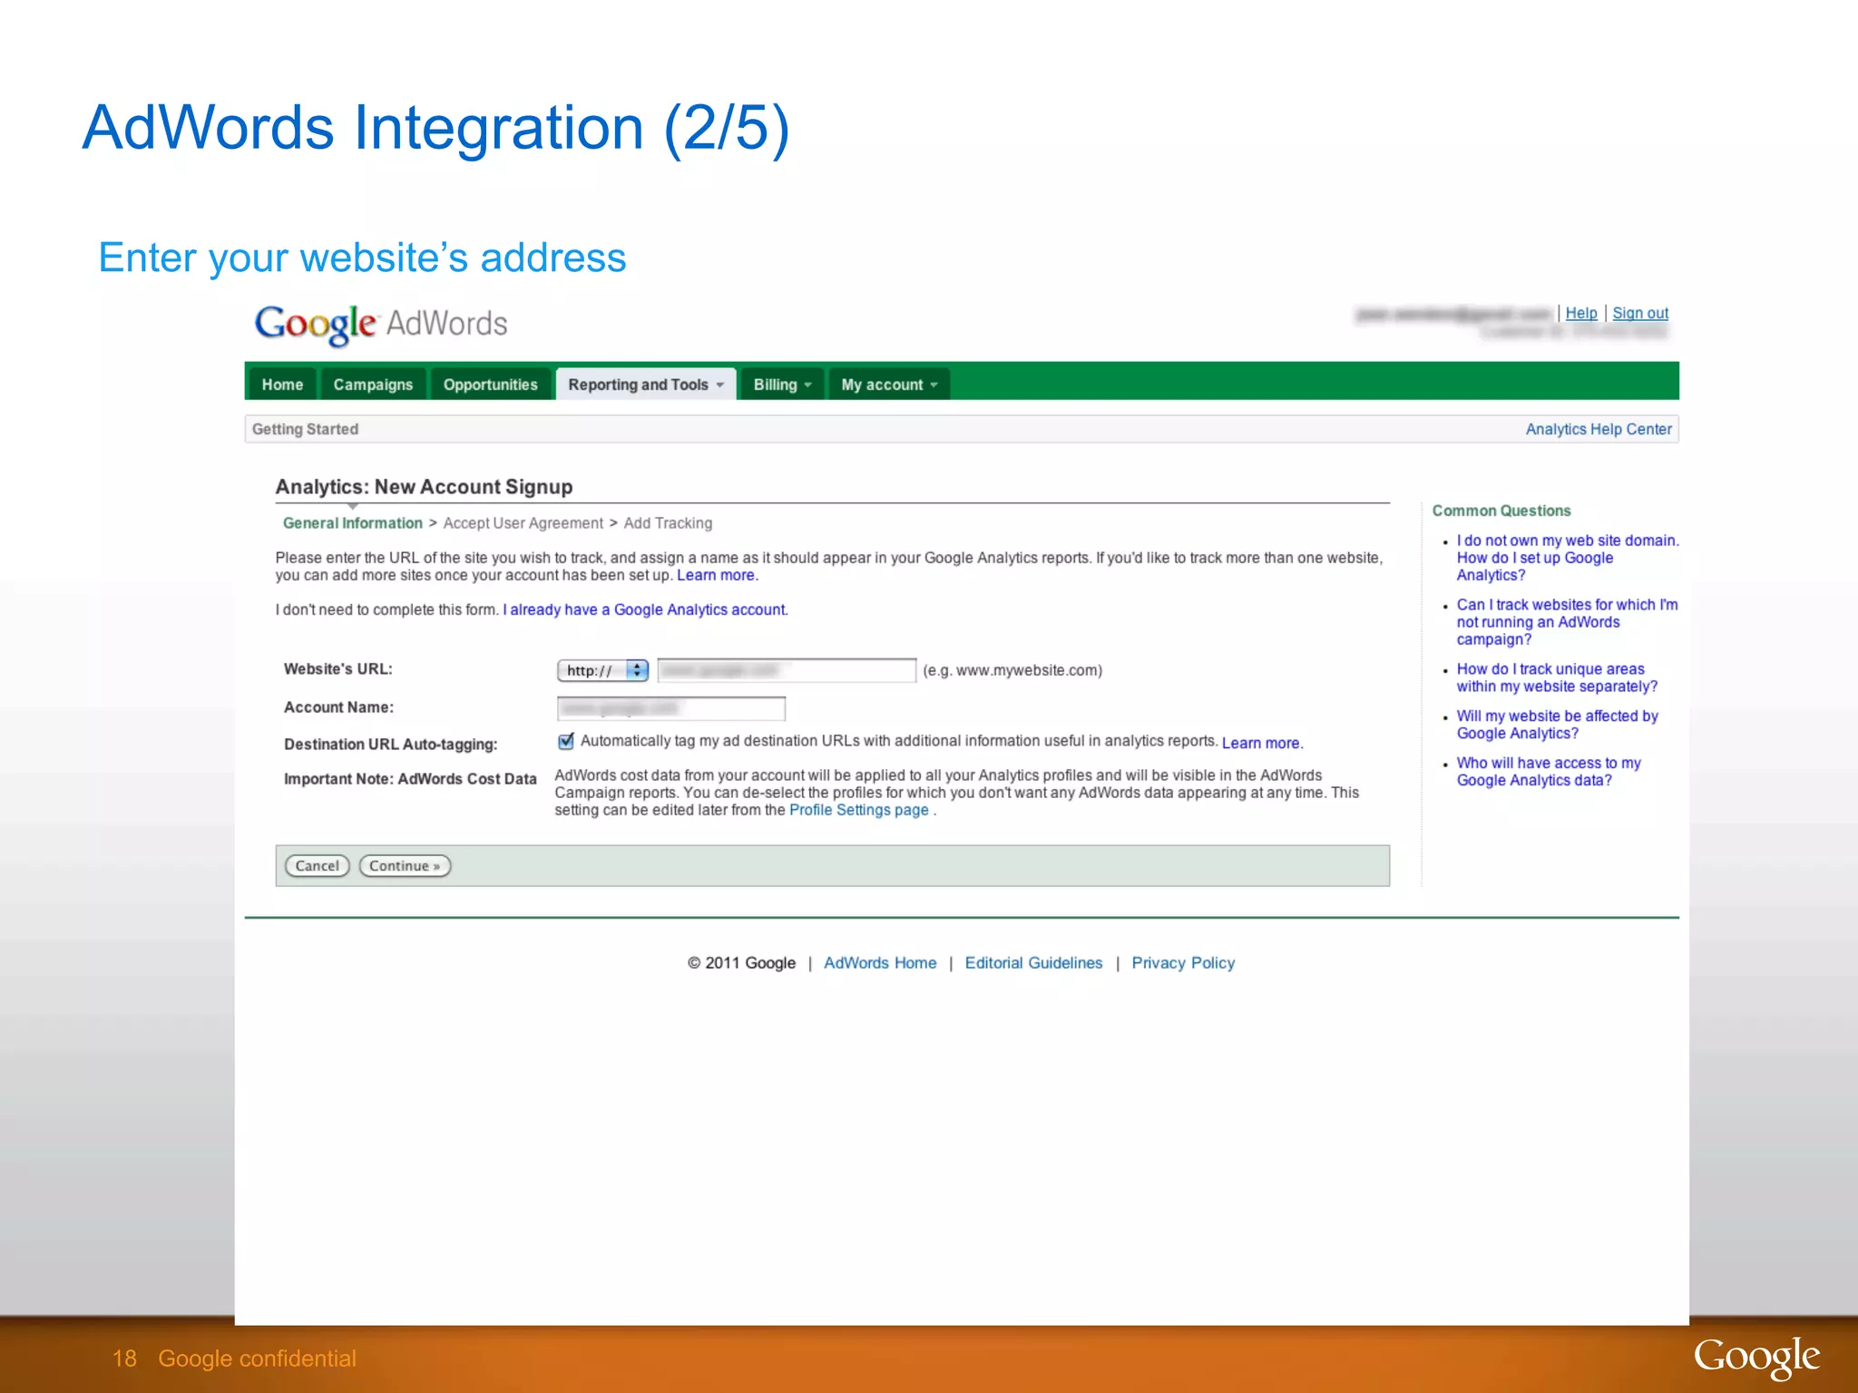Select the General Information breadcrumb step
This screenshot has width=1858, height=1393.
[x=353, y=523]
